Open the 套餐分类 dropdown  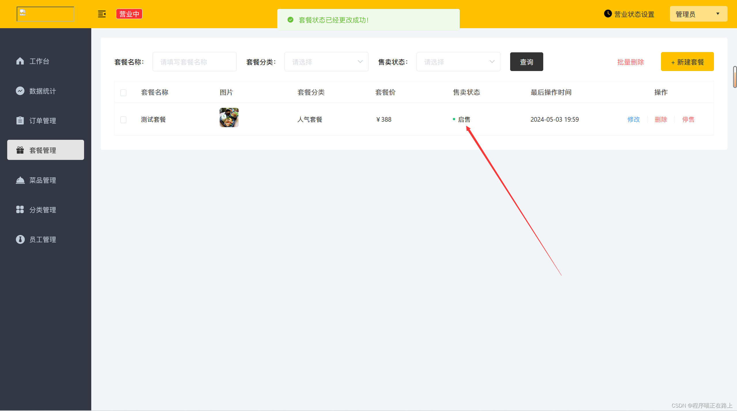[x=326, y=62]
